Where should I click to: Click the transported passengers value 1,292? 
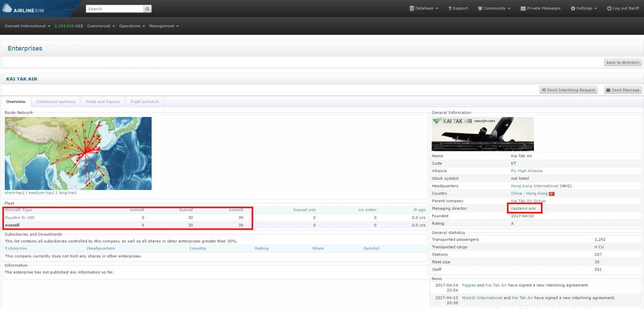[600, 239]
